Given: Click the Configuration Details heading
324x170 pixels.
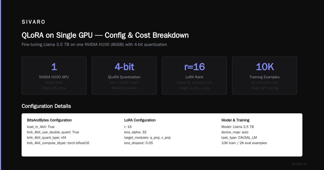Looking at the screenshot, I should tap(46, 106).
